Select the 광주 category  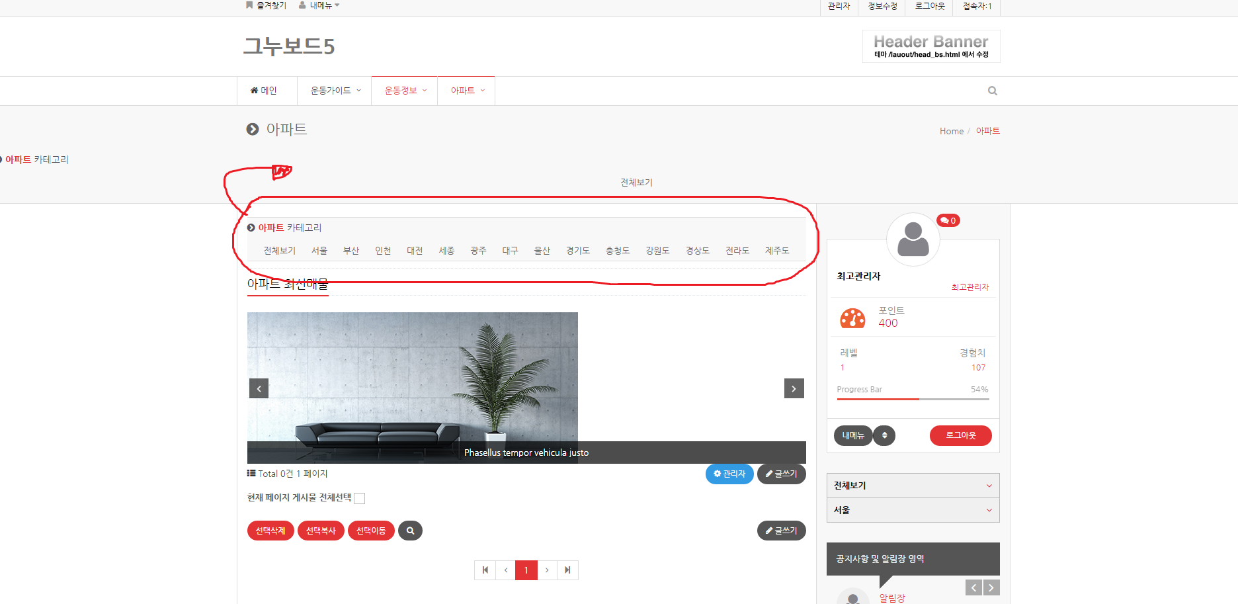(478, 251)
